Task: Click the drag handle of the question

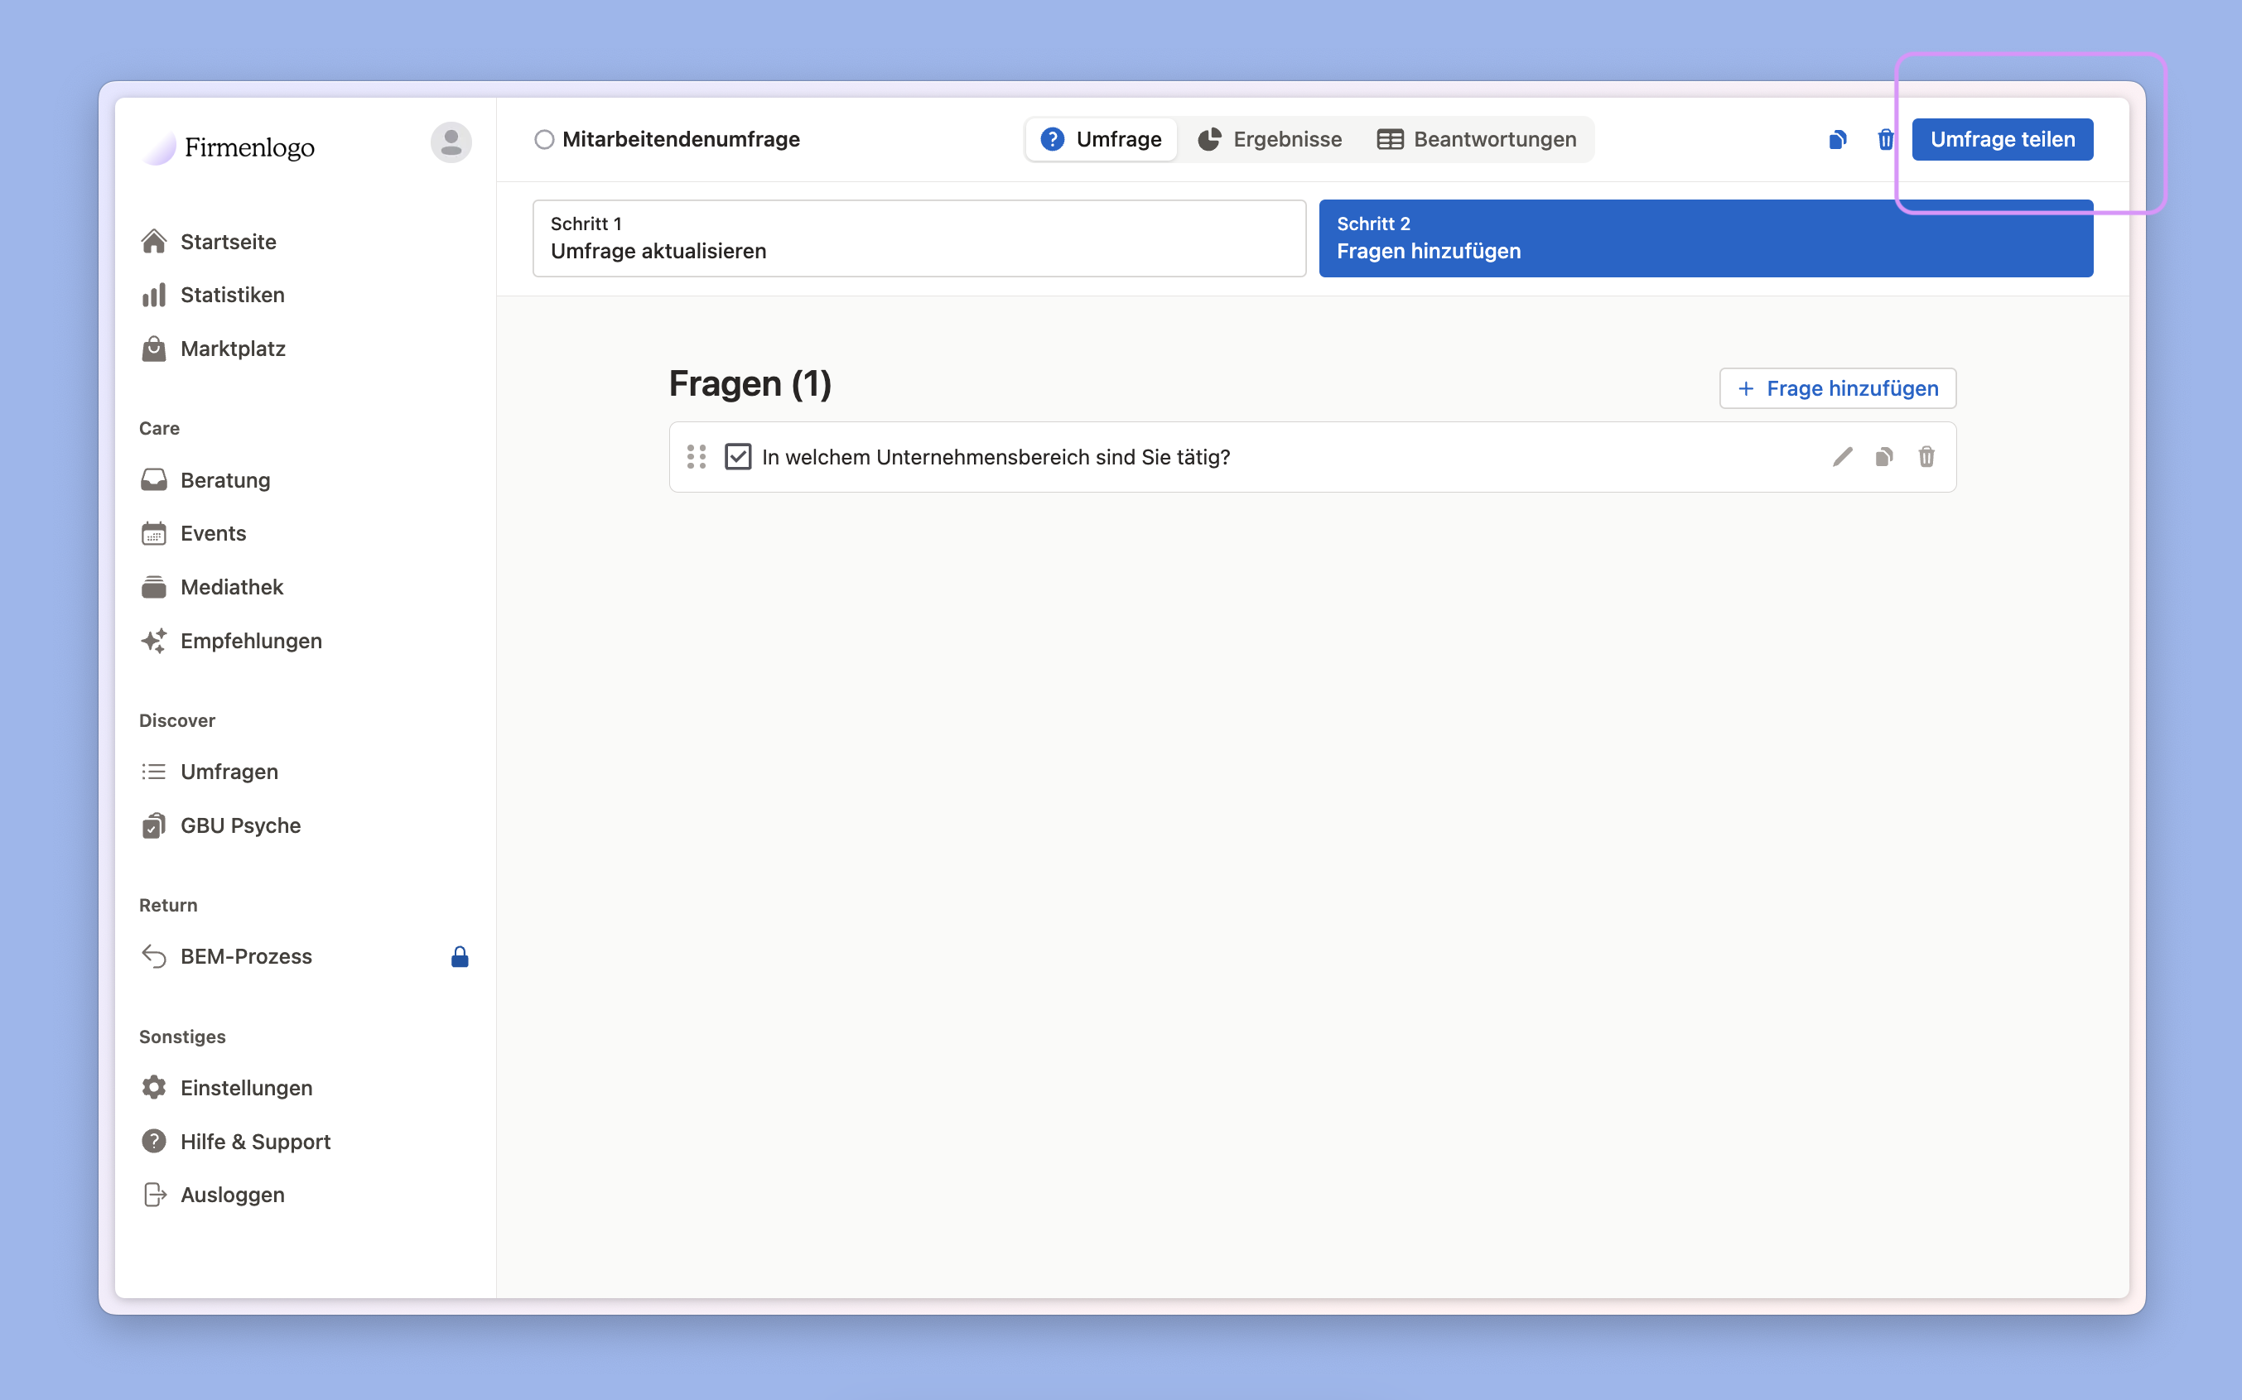Action: (x=697, y=456)
